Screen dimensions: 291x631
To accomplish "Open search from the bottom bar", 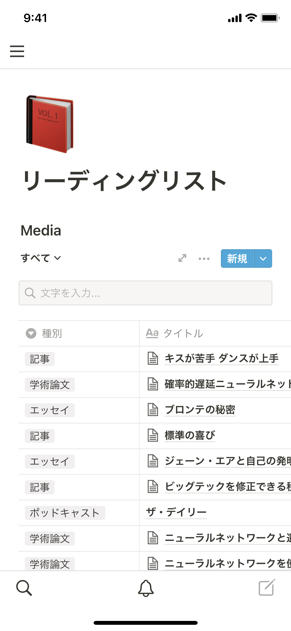I will (24, 588).
